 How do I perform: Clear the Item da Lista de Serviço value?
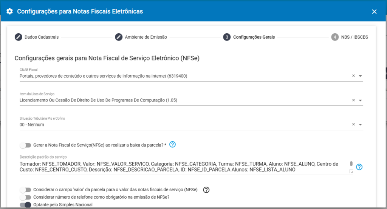click(353, 100)
